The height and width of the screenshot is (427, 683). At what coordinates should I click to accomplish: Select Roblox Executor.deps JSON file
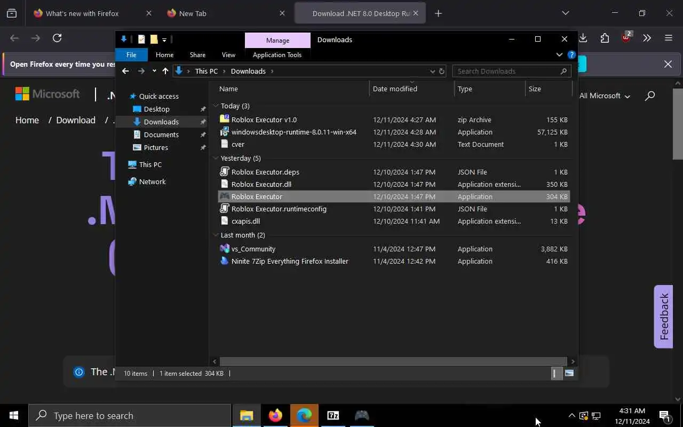point(394,172)
